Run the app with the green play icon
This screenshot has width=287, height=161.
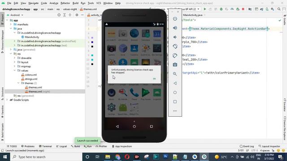(205, 9)
